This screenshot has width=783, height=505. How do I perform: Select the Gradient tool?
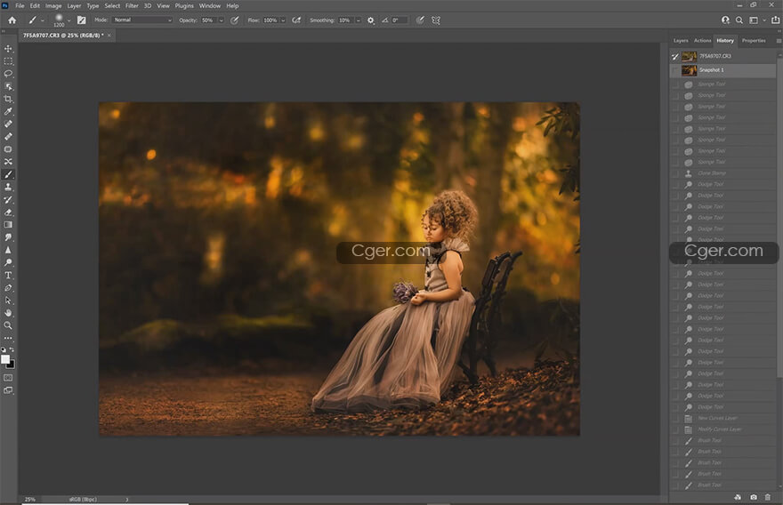tap(8, 225)
